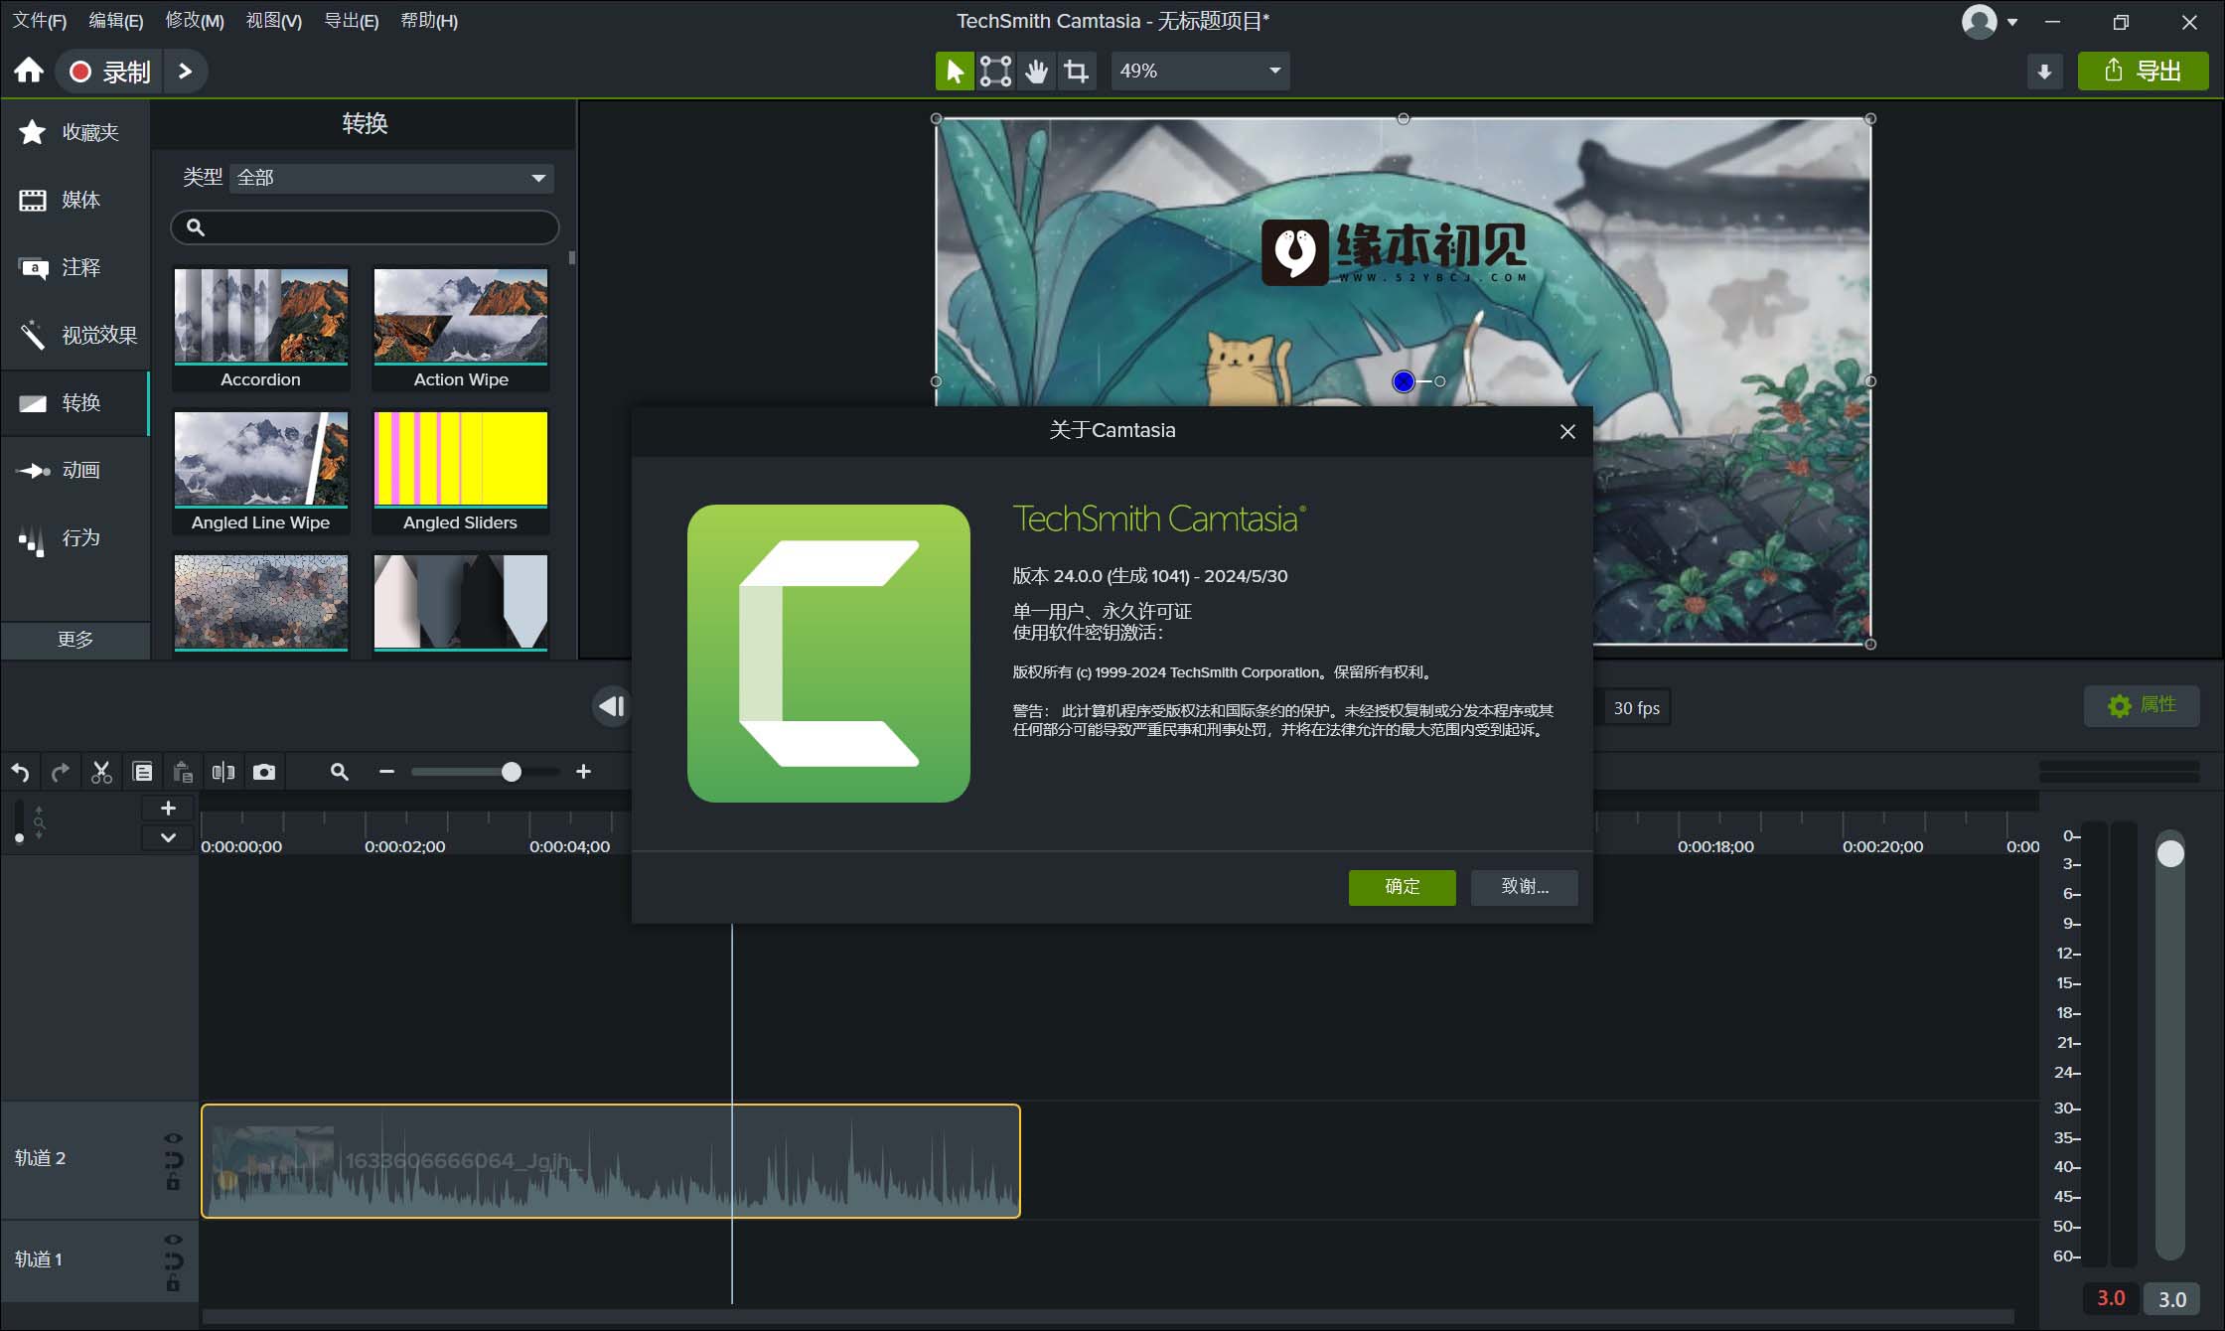Expand the record options arrow

(x=185, y=71)
